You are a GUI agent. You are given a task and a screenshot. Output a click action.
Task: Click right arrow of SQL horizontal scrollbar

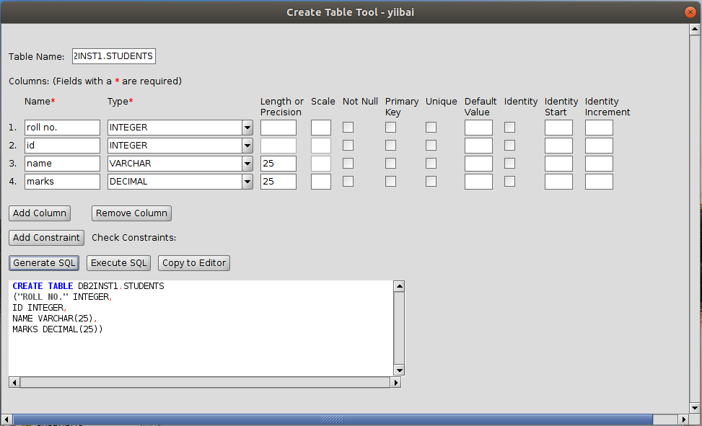point(395,383)
